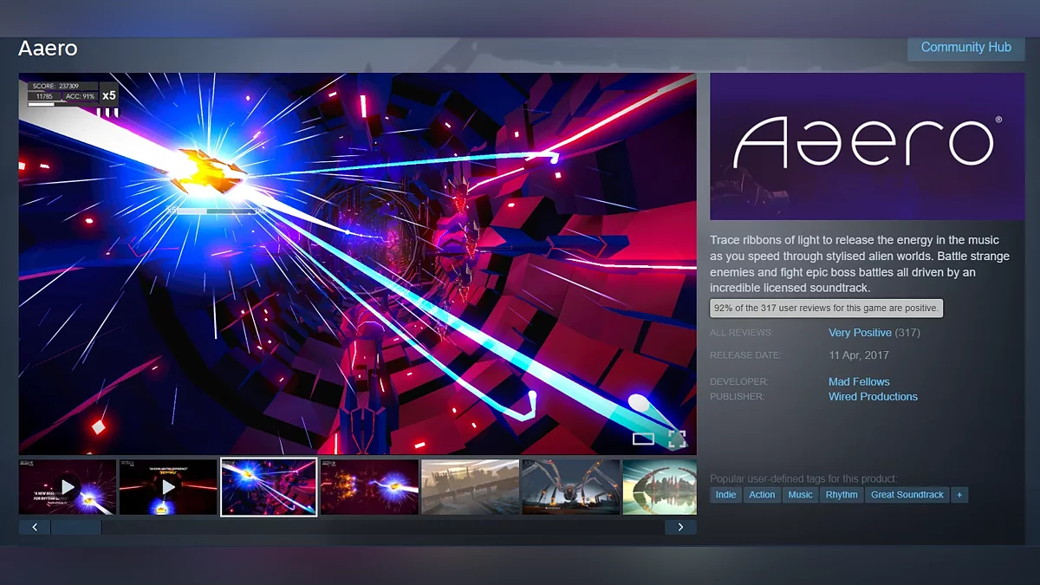View the spider robot screenshot thumbnail

(570, 487)
